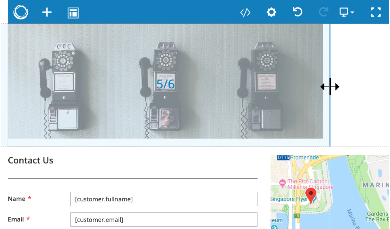
Task: Click the 5/6 column width label
Action: [165, 84]
